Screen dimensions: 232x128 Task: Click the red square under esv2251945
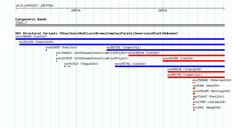point(194,94)
